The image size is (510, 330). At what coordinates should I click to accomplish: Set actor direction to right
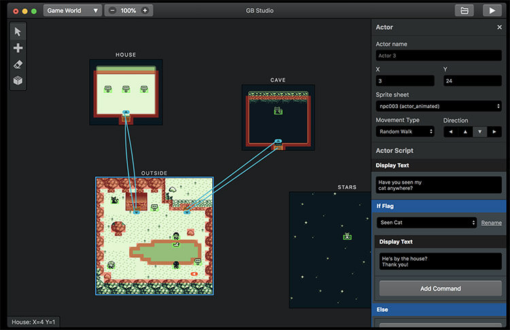pyautogui.click(x=494, y=132)
